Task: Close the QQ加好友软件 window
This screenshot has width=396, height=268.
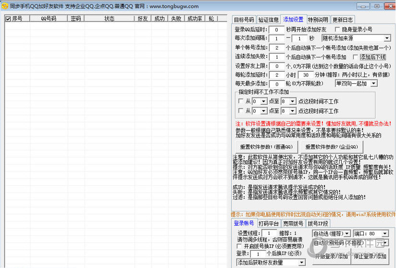Action: 390,6
